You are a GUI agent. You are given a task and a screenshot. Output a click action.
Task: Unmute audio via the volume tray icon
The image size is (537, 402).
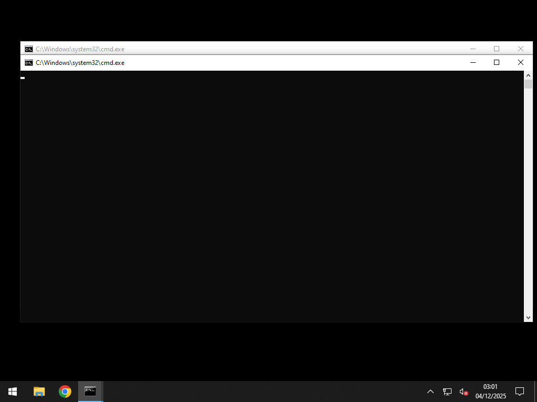tap(463, 391)
